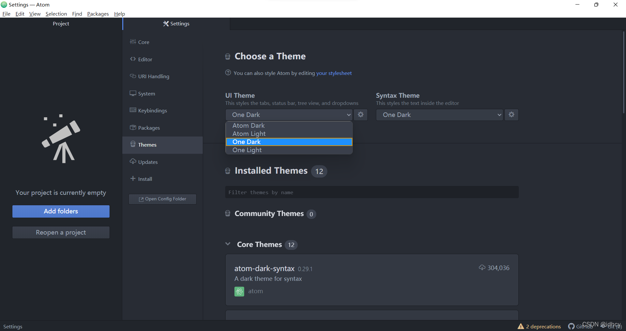Go to URI Handling settings section
The image size is (626, 331).
(162, 76)
